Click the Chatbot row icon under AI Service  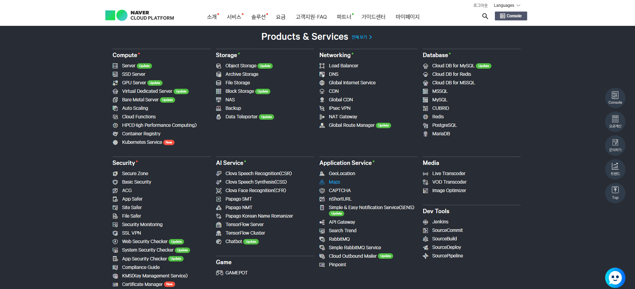click(219, 242)
